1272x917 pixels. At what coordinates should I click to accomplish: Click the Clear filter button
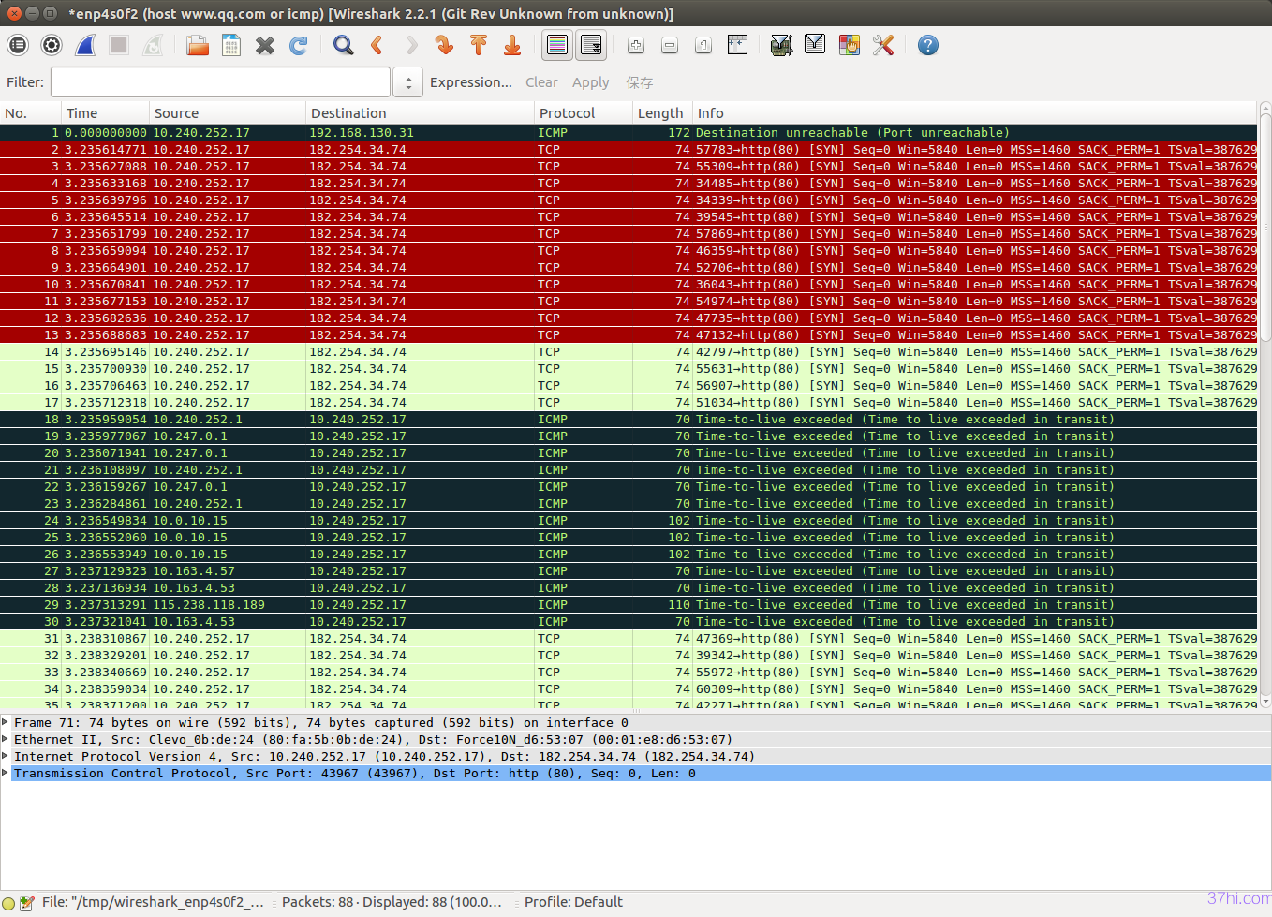(x=541, y=82)
